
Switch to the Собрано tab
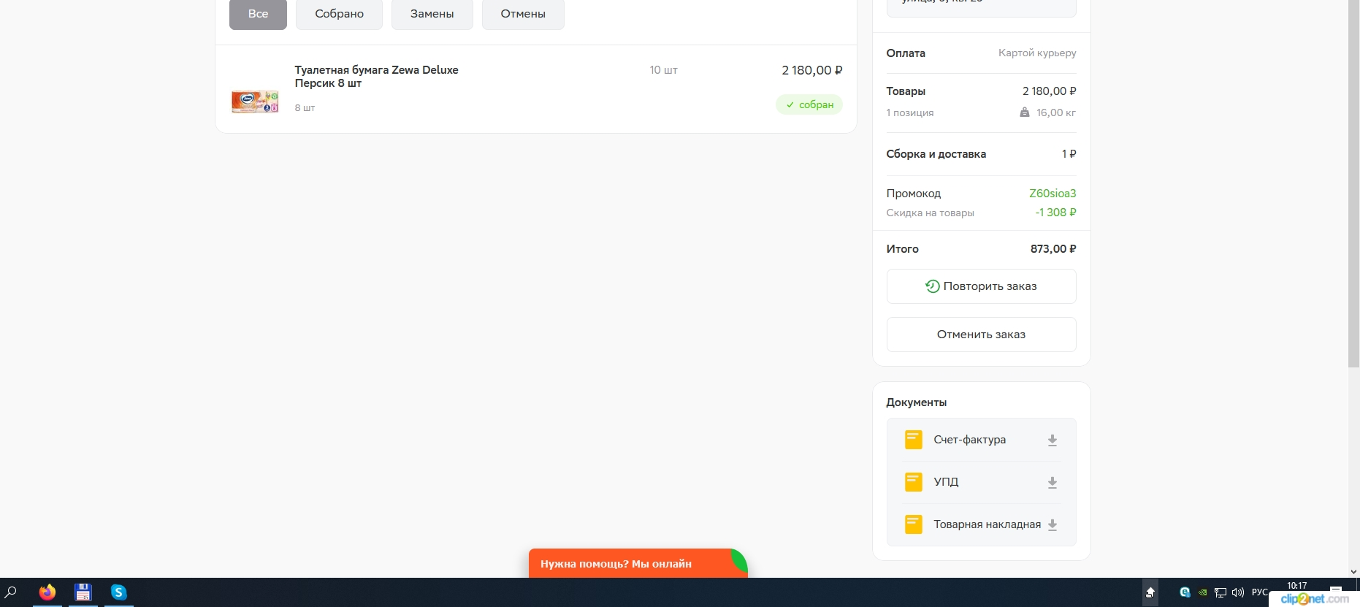click(x=339, y=14)
